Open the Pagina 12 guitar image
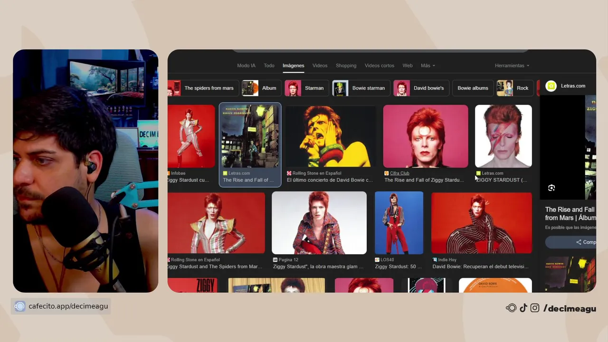 319,223
